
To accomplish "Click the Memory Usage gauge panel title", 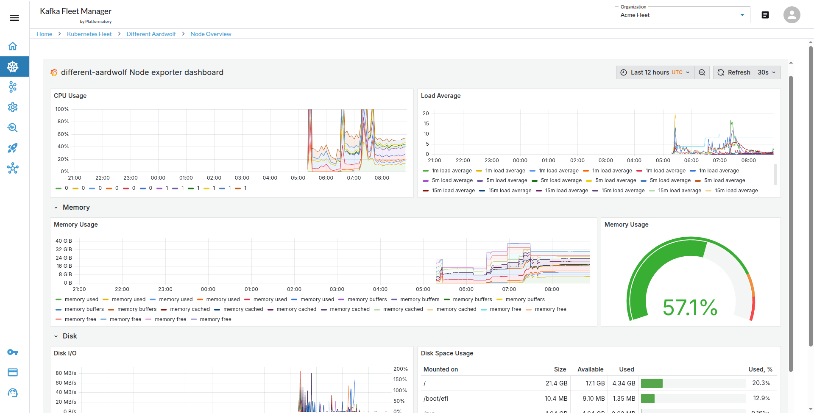I will [x=626, y=225].
